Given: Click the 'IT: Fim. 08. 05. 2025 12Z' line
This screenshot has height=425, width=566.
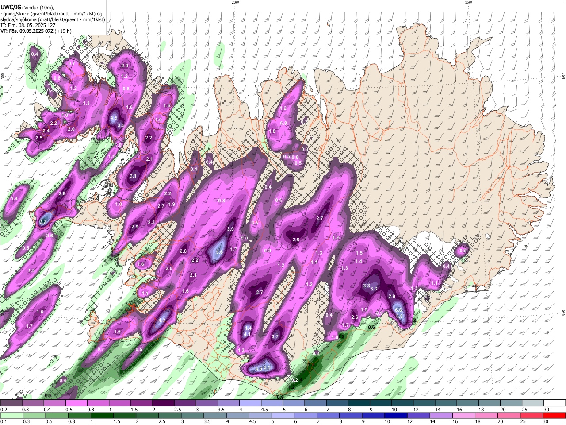Looking at the screenshot, I should pyautogui.click(x=28, y=25).
